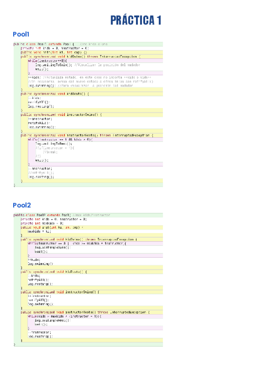Click the PRÁCTICA 1 page title
This screenshot has height=384, width=272.
click(136, 20)
